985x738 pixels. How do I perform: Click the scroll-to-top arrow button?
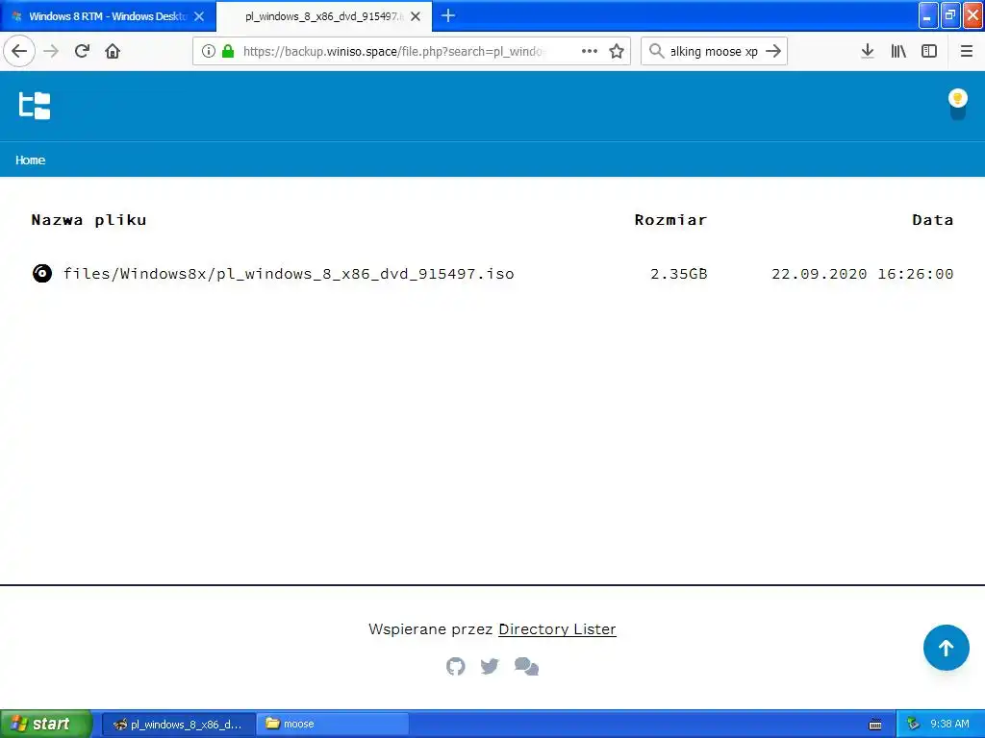[x=947, y=648]
